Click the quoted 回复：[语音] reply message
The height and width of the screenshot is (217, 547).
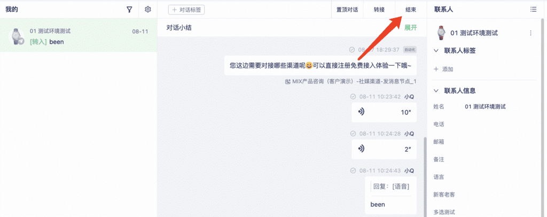391,187
